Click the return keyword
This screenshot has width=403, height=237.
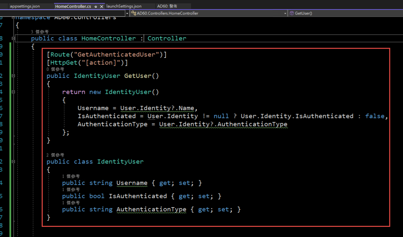74,92
